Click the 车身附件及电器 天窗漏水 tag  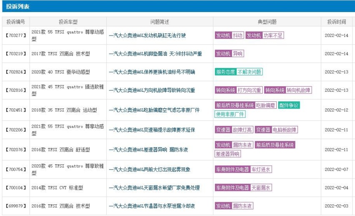(243, 188)
